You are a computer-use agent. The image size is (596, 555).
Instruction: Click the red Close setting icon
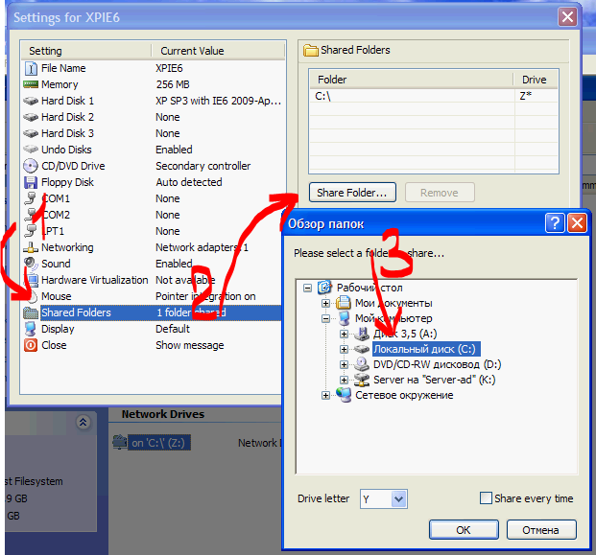pyautogui.click(x=31, y=345)
